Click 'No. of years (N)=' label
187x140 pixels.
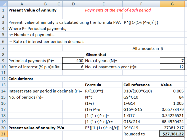[101, 61]
